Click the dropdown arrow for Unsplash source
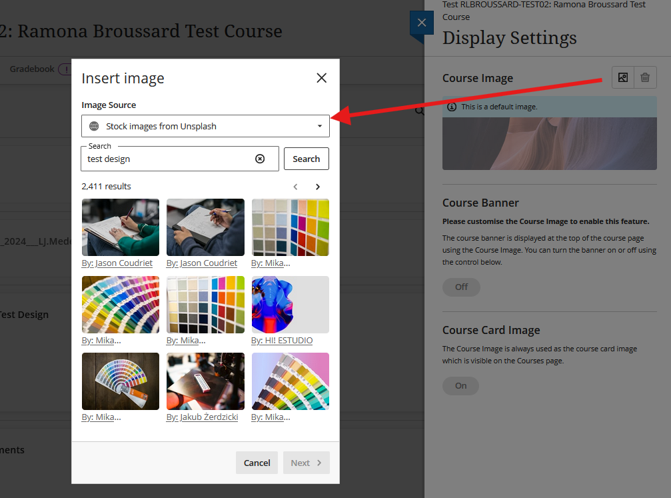This screenshot has width=671, height=498. (x=320, y=126)
